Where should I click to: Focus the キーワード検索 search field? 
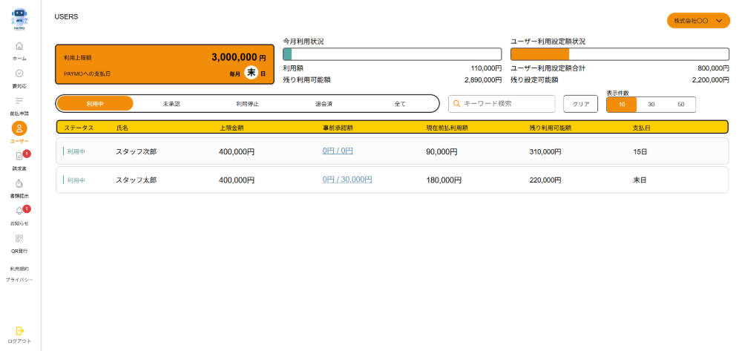click(x=507, y=104)
